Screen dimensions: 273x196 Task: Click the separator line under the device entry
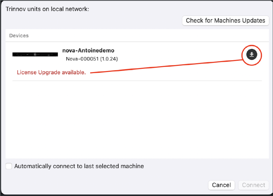137,81
